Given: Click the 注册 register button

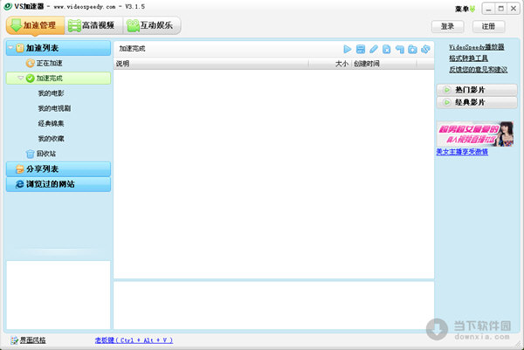Looking at the screenshot, I should (487, 26).
